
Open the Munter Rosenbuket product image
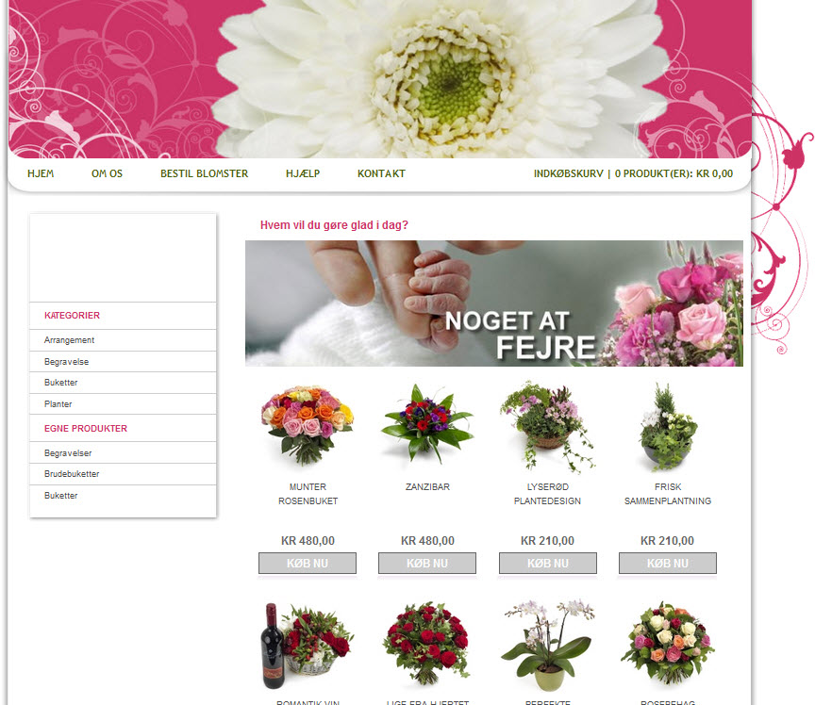tap(308, 425)
